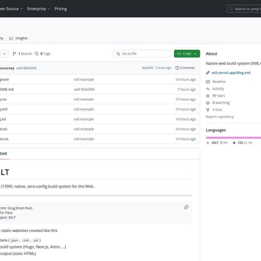Click the tag icon beside 0 Tags

pyautogui.click(x=37, y=53)
